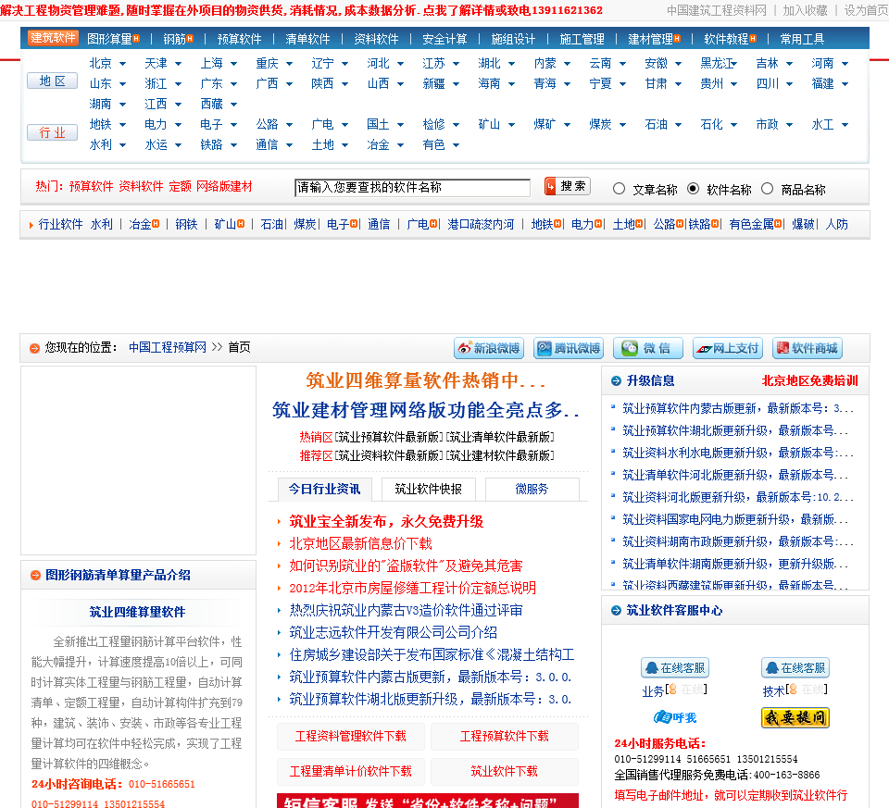Click the 地区 category label button
This screenshot has height=808, width=889.
click(52, 81)
